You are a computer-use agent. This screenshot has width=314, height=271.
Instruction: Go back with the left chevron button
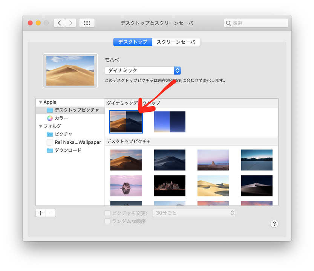[x=59, y=23]
